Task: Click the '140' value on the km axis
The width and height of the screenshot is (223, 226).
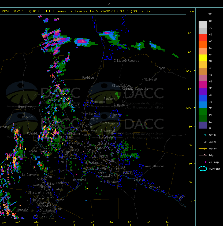Action: (189, 71)
